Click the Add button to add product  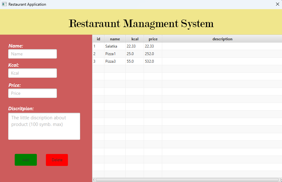click(25, 160)
